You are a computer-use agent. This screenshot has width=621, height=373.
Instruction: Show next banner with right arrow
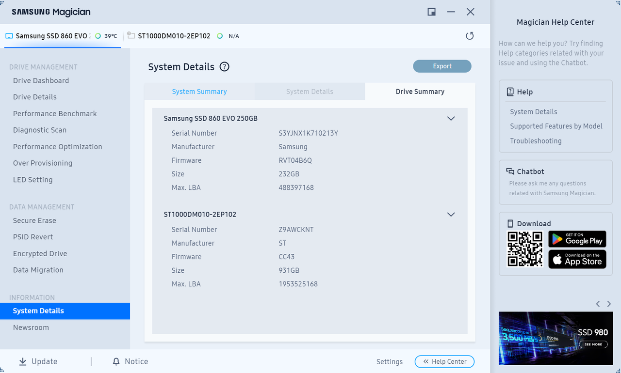[x=609, y=304]
